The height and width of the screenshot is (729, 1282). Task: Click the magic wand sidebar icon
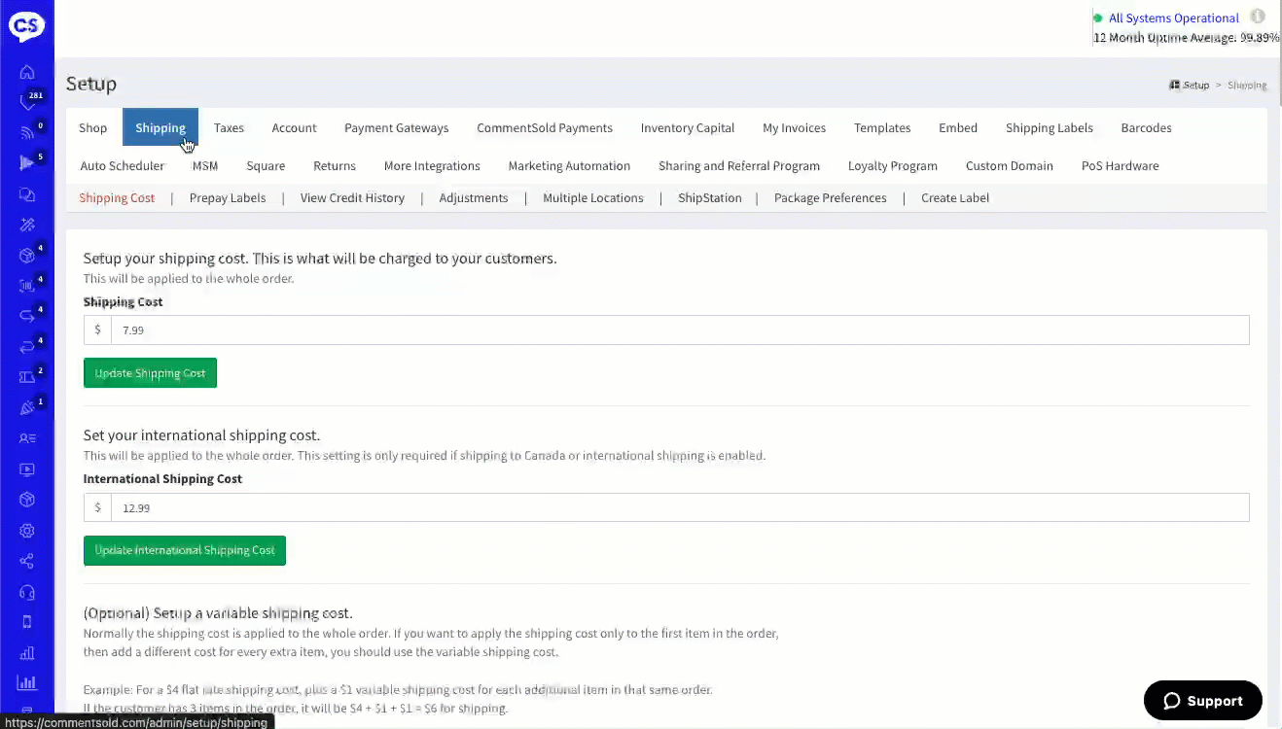(27, 225)
